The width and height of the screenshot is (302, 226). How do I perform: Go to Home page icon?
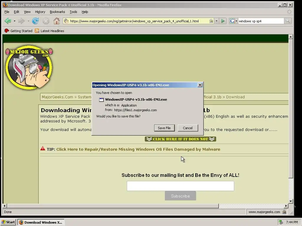coord(56,21)
